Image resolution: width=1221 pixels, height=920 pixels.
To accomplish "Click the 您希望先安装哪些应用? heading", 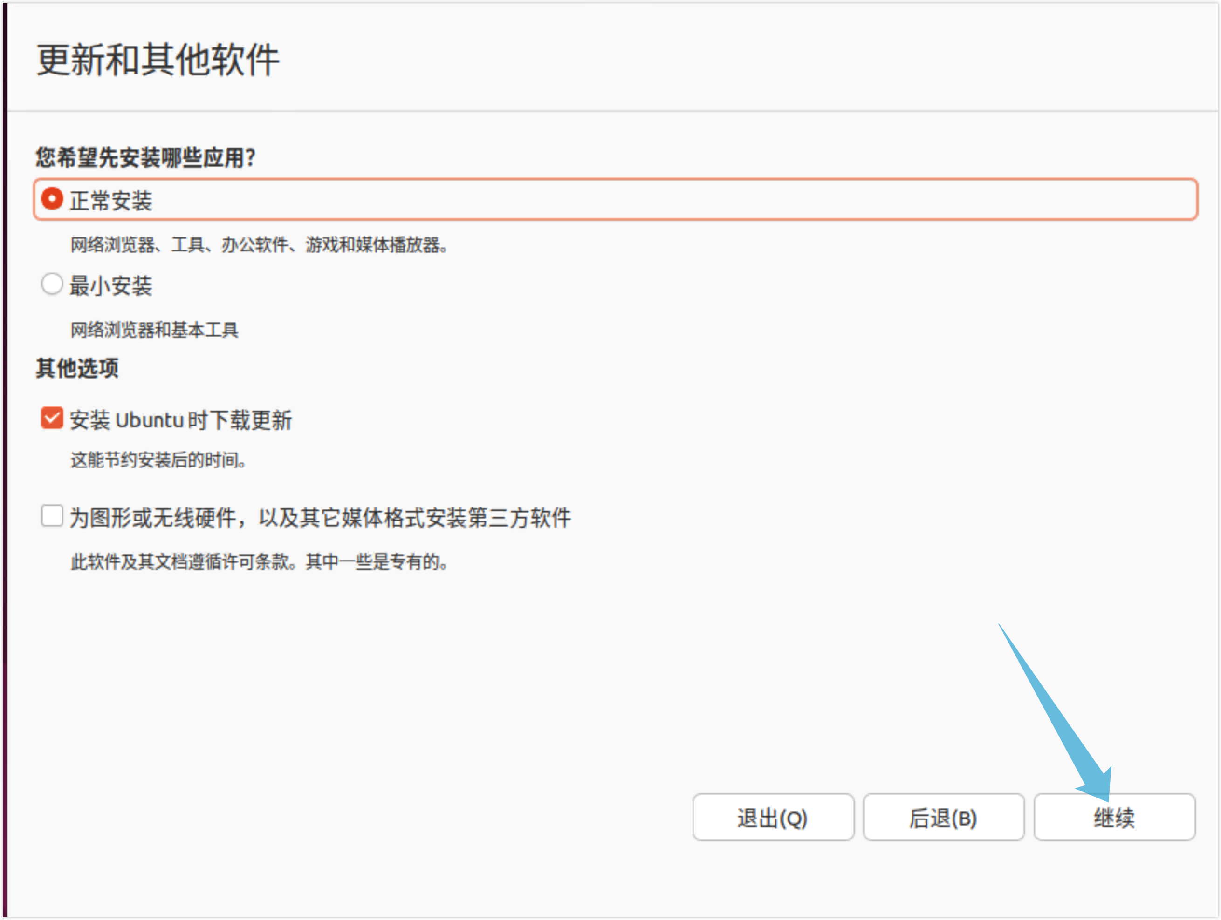I will click(146, 157).
